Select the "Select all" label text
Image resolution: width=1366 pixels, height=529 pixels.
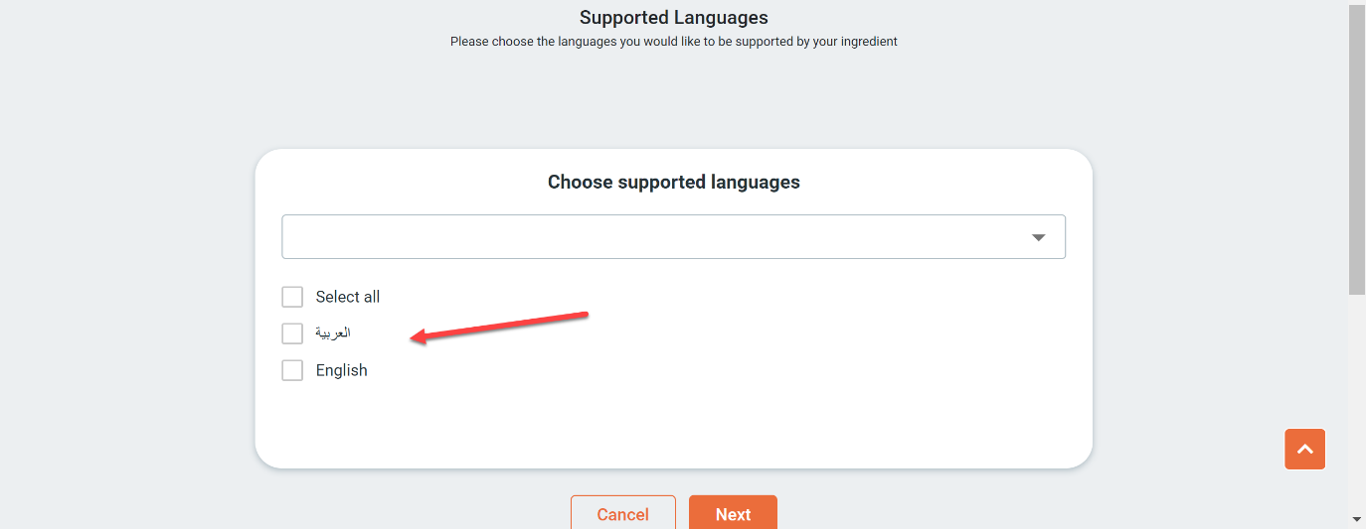[348, 297]
